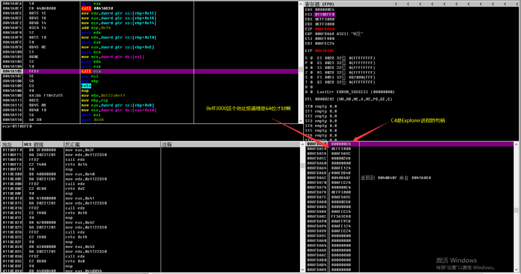Screen dimensions: 521x274
Task: Click the '返回到 00408407 来自 0041A0D0' stack comment
Action: [396, 178]
